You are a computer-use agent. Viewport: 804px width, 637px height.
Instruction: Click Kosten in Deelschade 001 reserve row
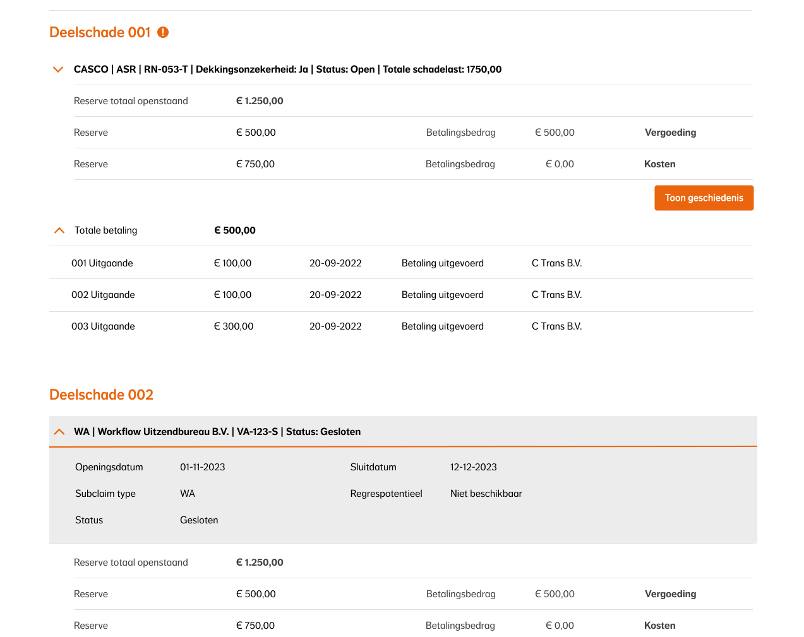(x=659, y=164)
